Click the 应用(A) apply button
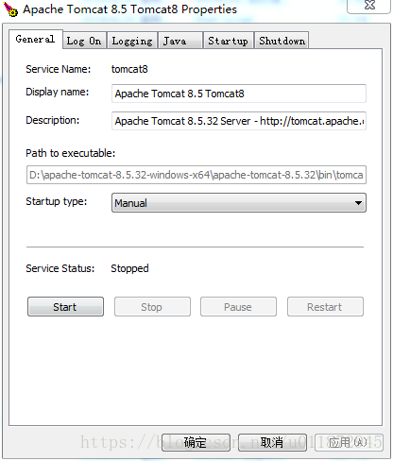 (349, 442)
